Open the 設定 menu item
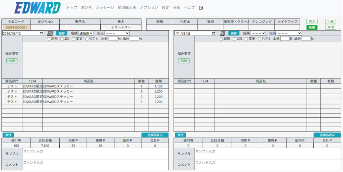 165,8
